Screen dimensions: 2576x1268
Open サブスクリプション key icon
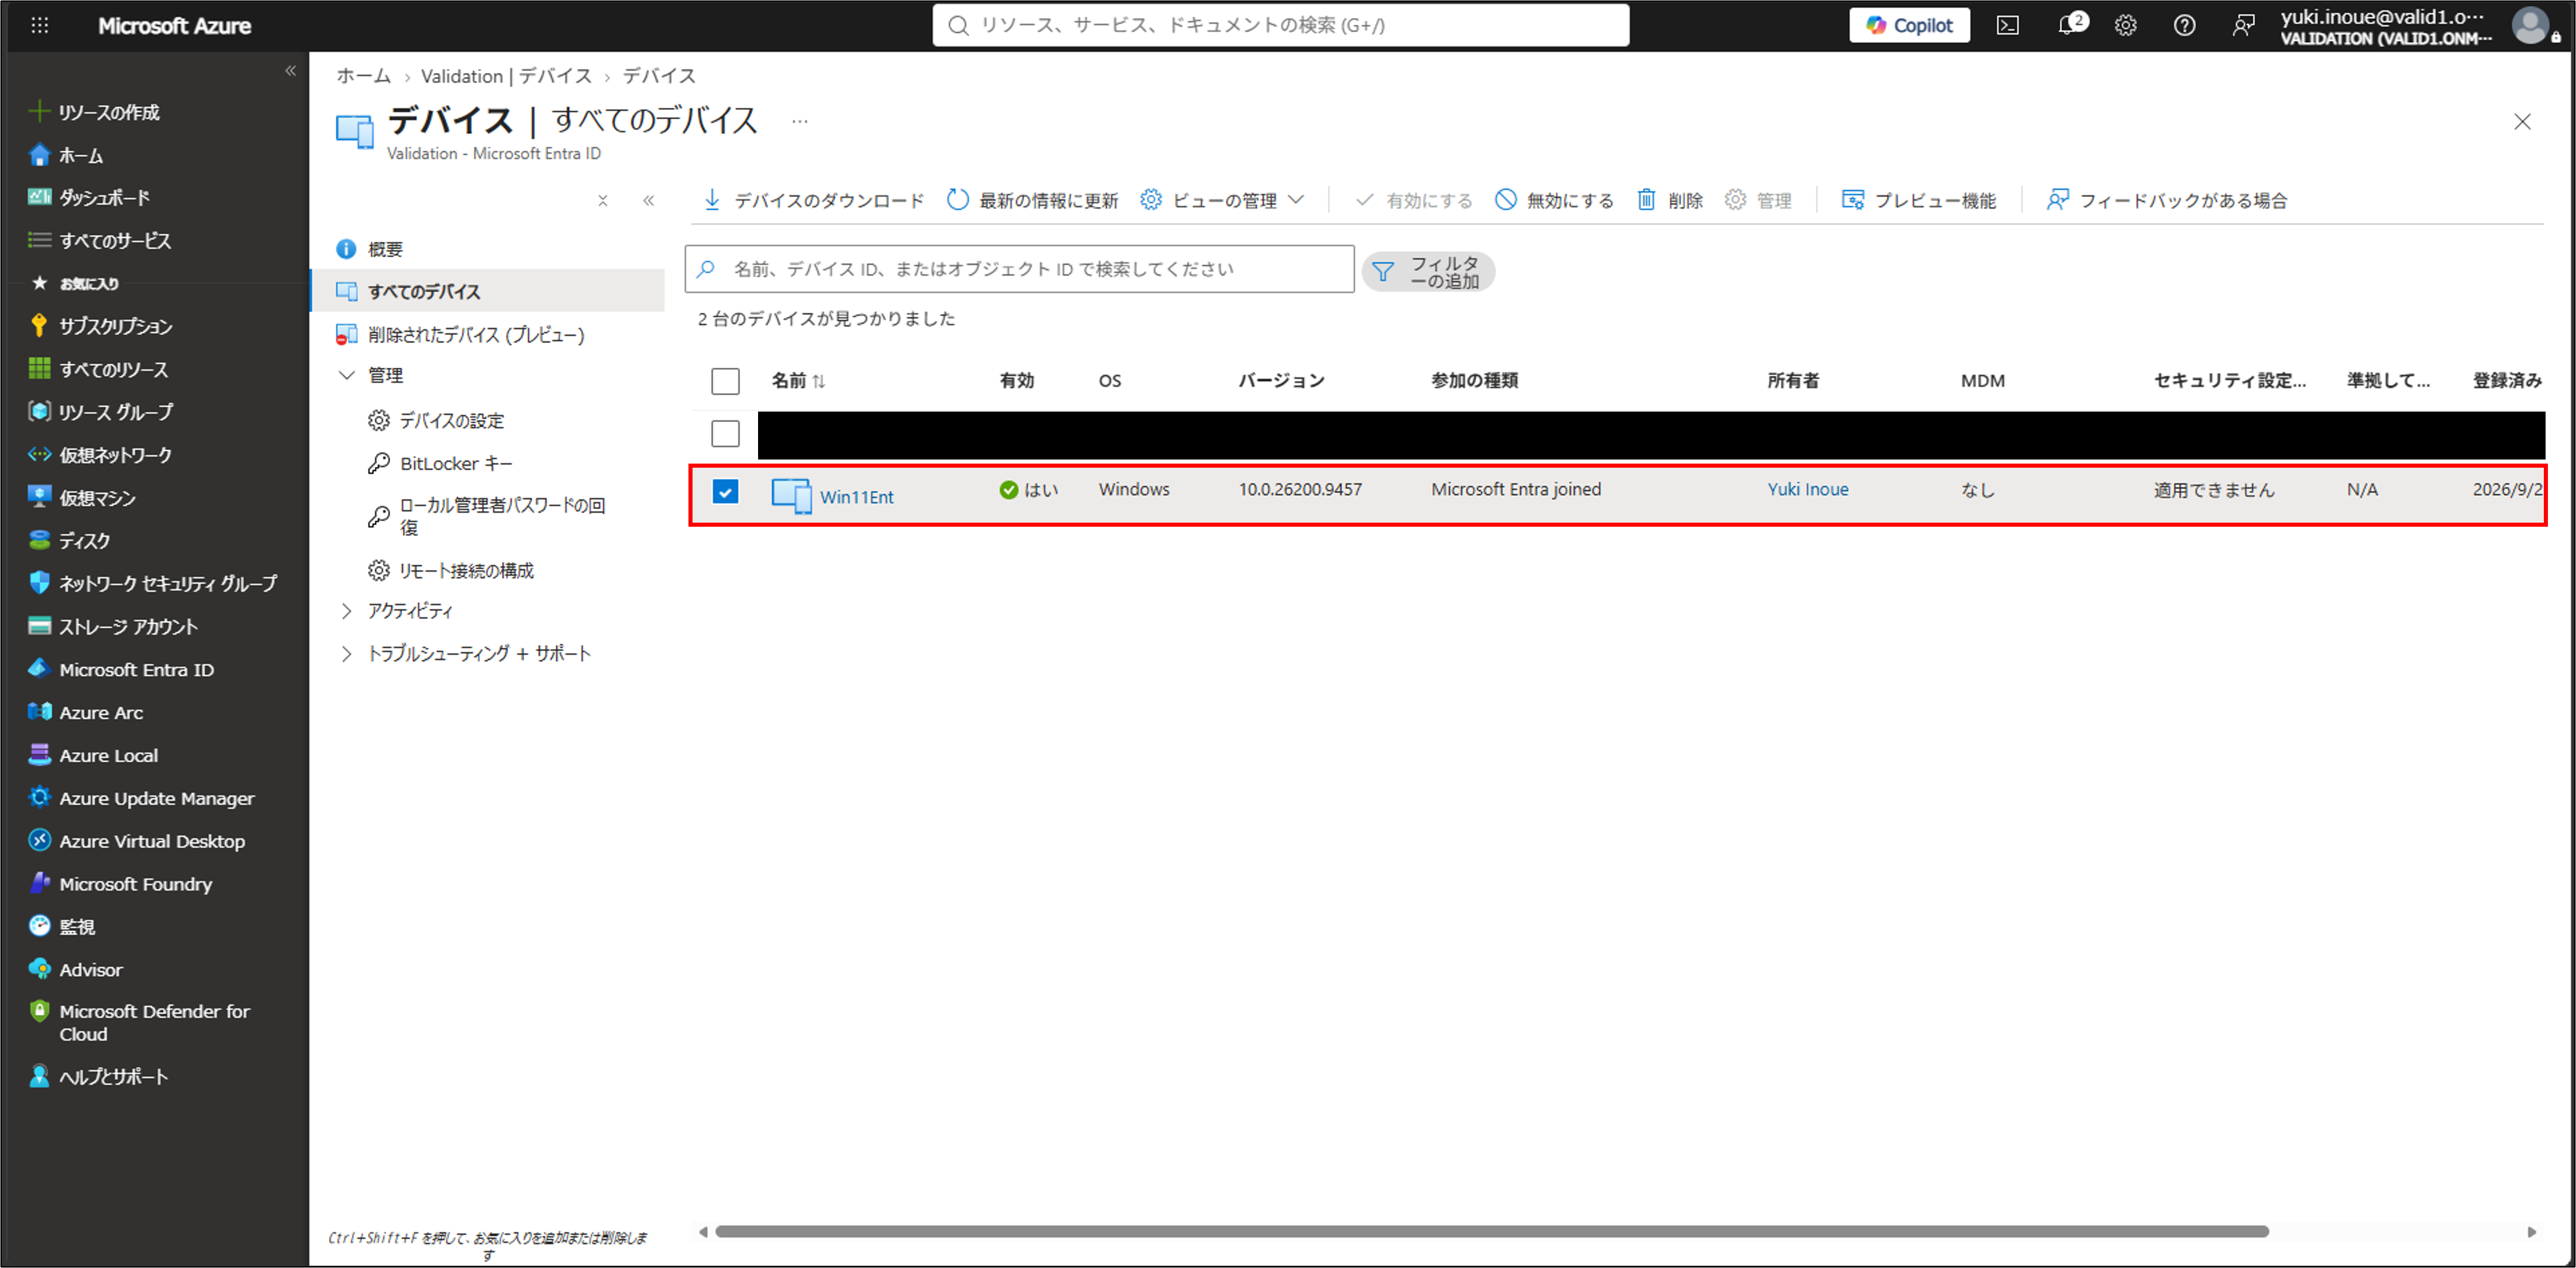click(39, 326)
